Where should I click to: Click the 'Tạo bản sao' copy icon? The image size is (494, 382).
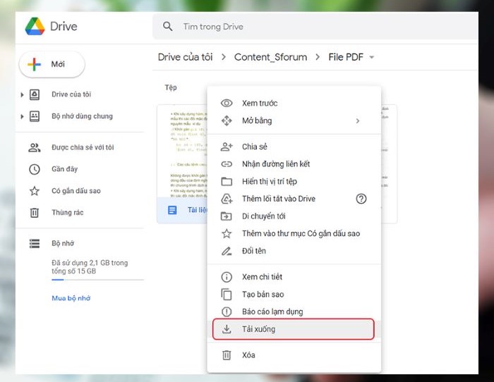227,295
